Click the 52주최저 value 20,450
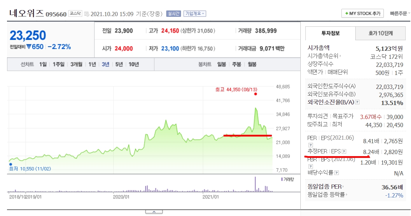The width and height of the screenshot is (411, 216). click(x=395, y=125)
